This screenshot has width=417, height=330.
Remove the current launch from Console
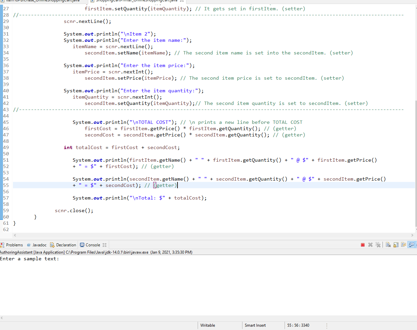point(371,245)
